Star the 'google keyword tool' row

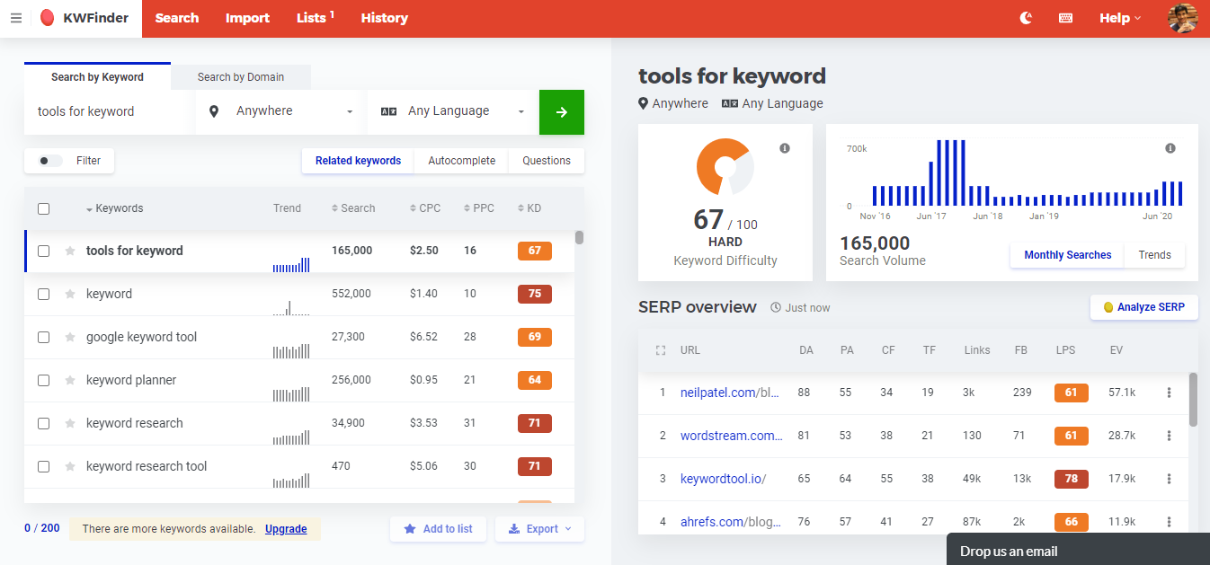click(70, 337)
